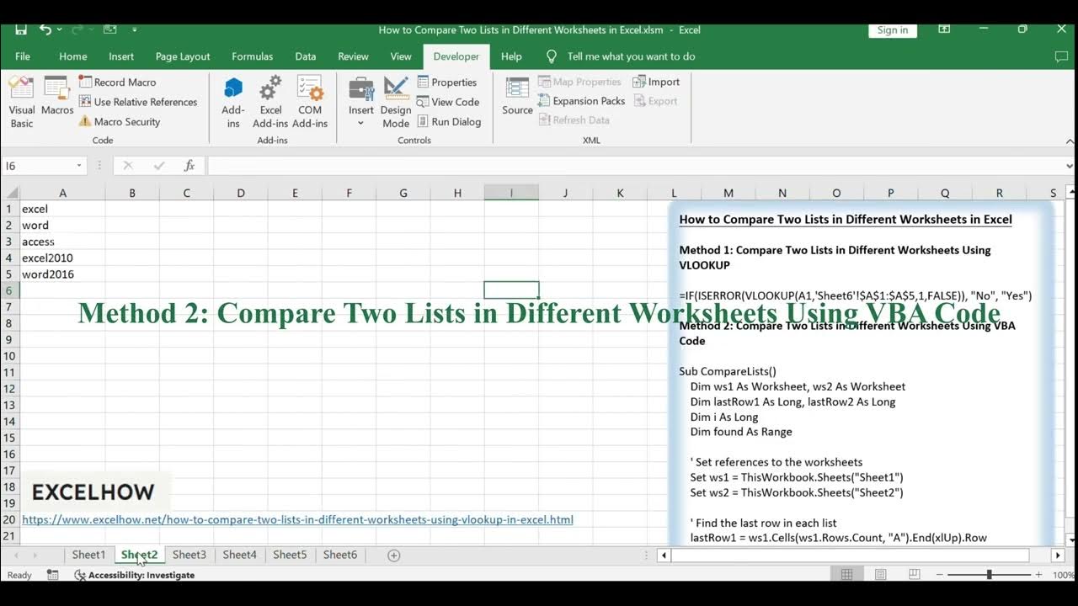Click the macro recording status bar icon
1078x606 pixels.
(x=53, y=575)
